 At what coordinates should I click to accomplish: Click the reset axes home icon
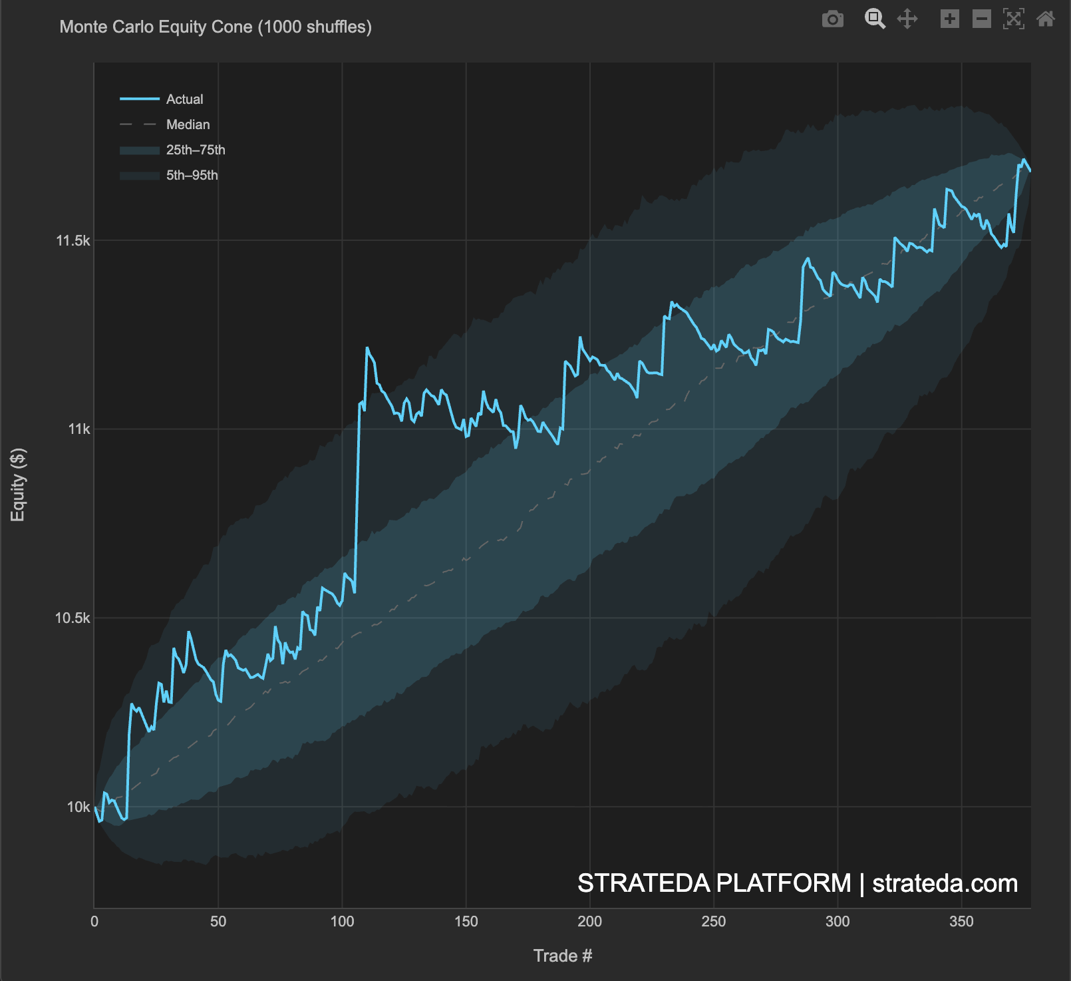tap(1044, 20)
